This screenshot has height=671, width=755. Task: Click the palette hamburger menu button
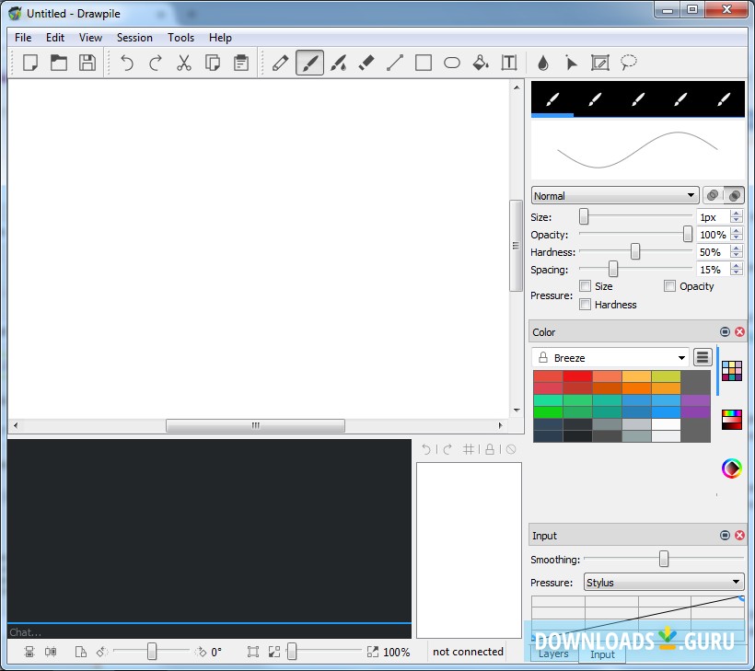(703, 357)
